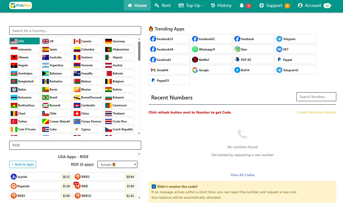Pick Belgium from the country list
Screen dimensions: 343x211
(x=119, y=81)
